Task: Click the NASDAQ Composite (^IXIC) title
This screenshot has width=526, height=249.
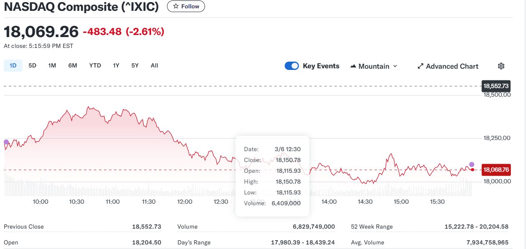Action: point(81,7)
